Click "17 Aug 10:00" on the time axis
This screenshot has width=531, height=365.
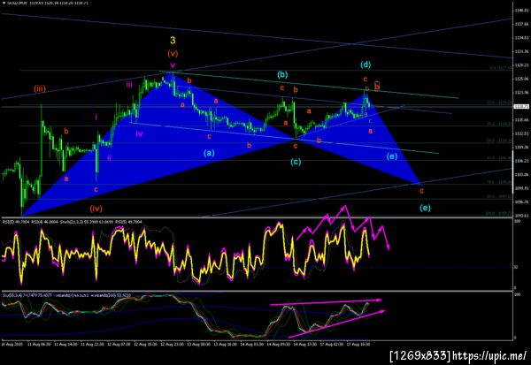pyautogui.click(x=358, y=344)
